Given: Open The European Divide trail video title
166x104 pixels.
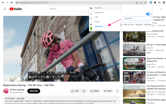Looking at the screenshot, I should pos(156,87).
